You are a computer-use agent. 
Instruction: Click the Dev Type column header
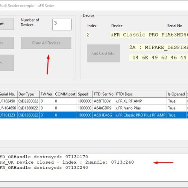point(29,94)
